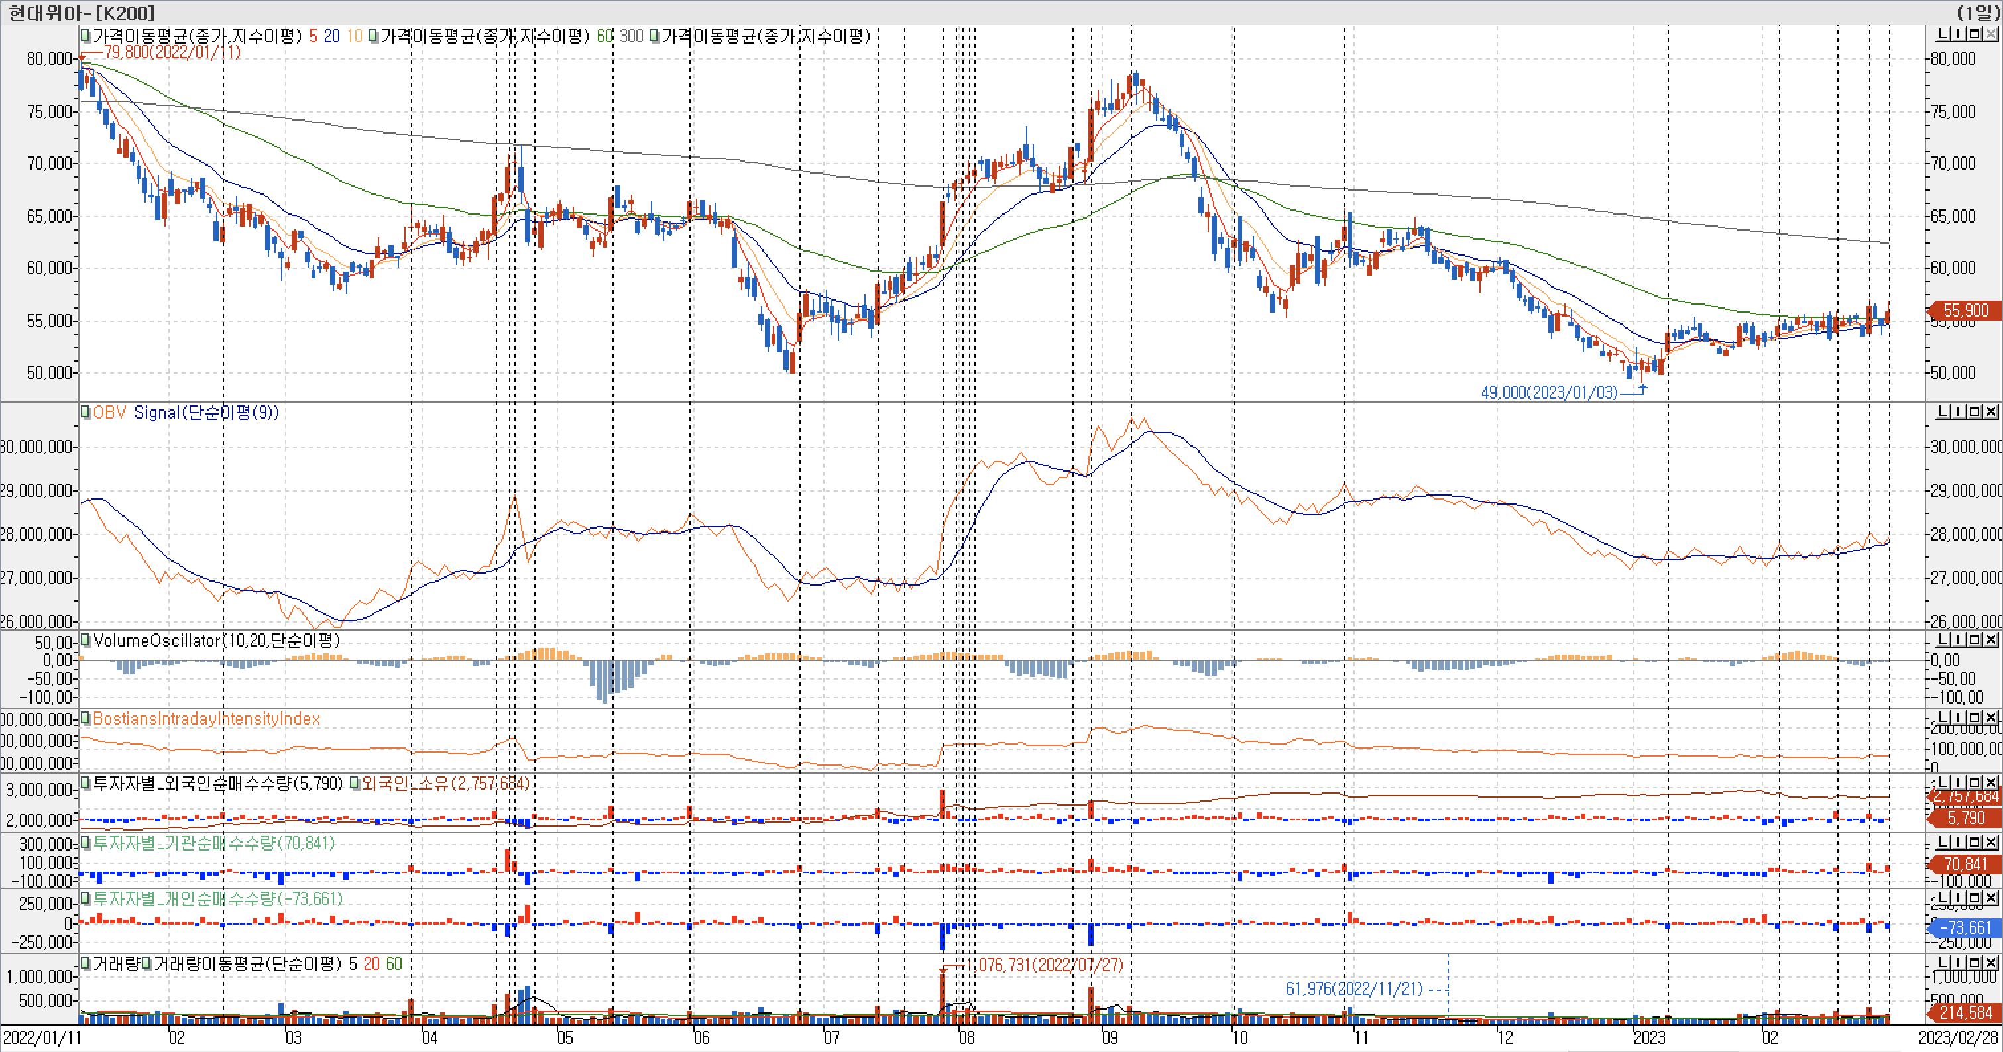Toggle the square marker beside 외국인_소유 label

tap(355, 783)
